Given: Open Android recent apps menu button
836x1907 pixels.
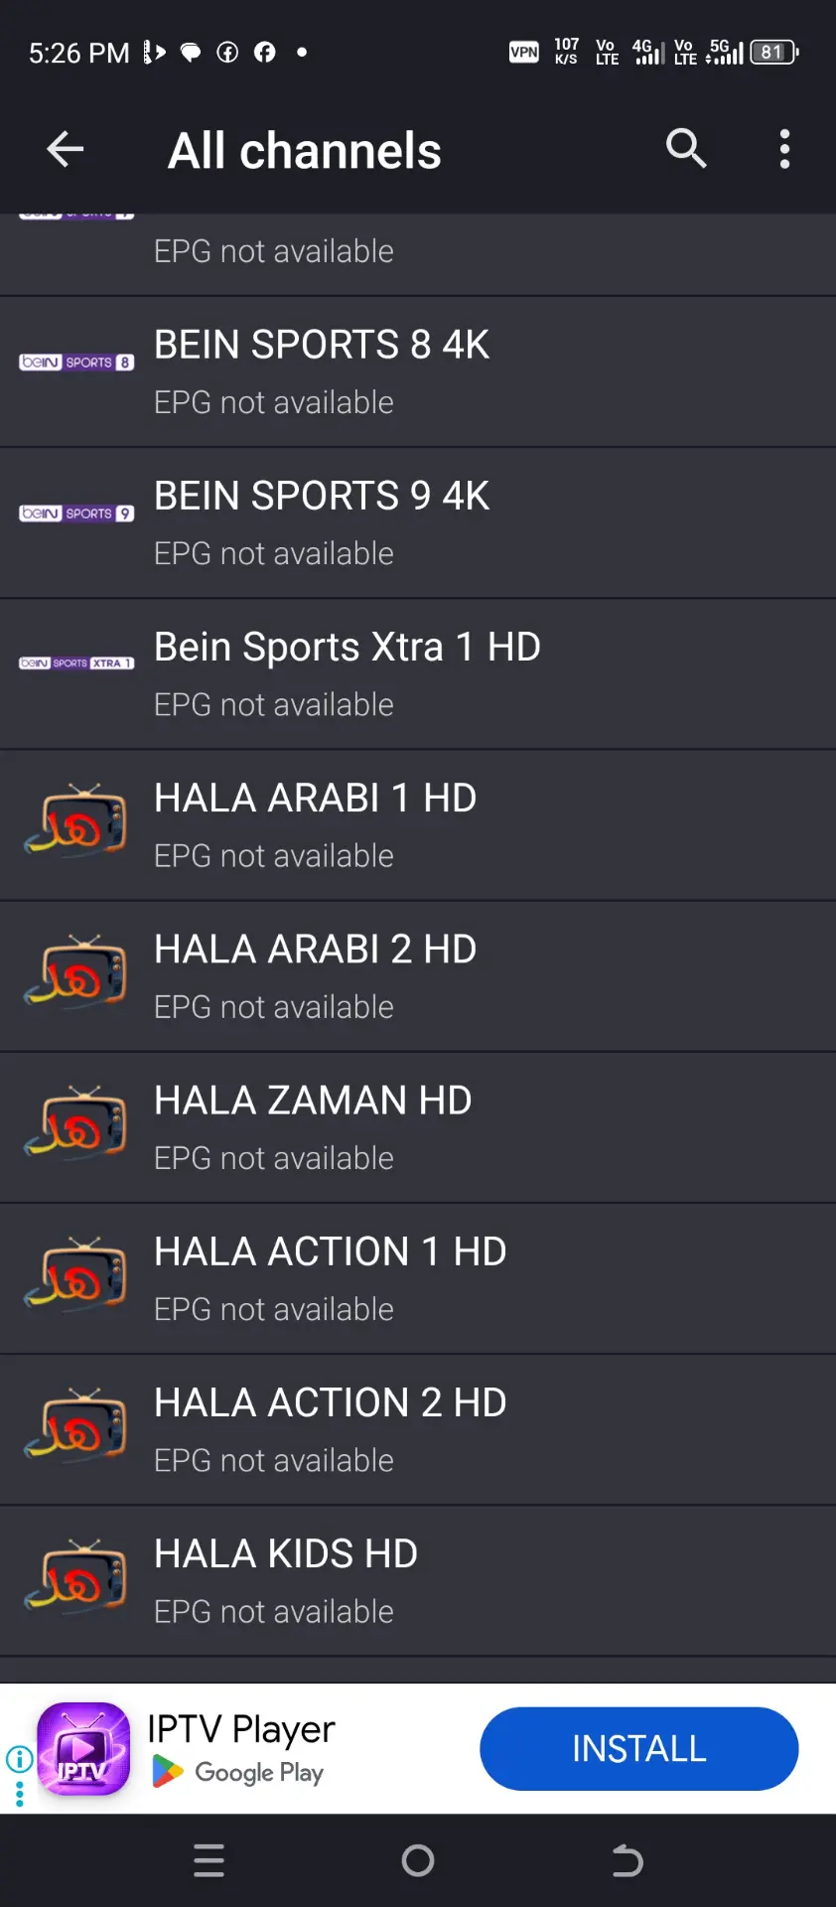Looking at the screenshot, I should 209,1860.
